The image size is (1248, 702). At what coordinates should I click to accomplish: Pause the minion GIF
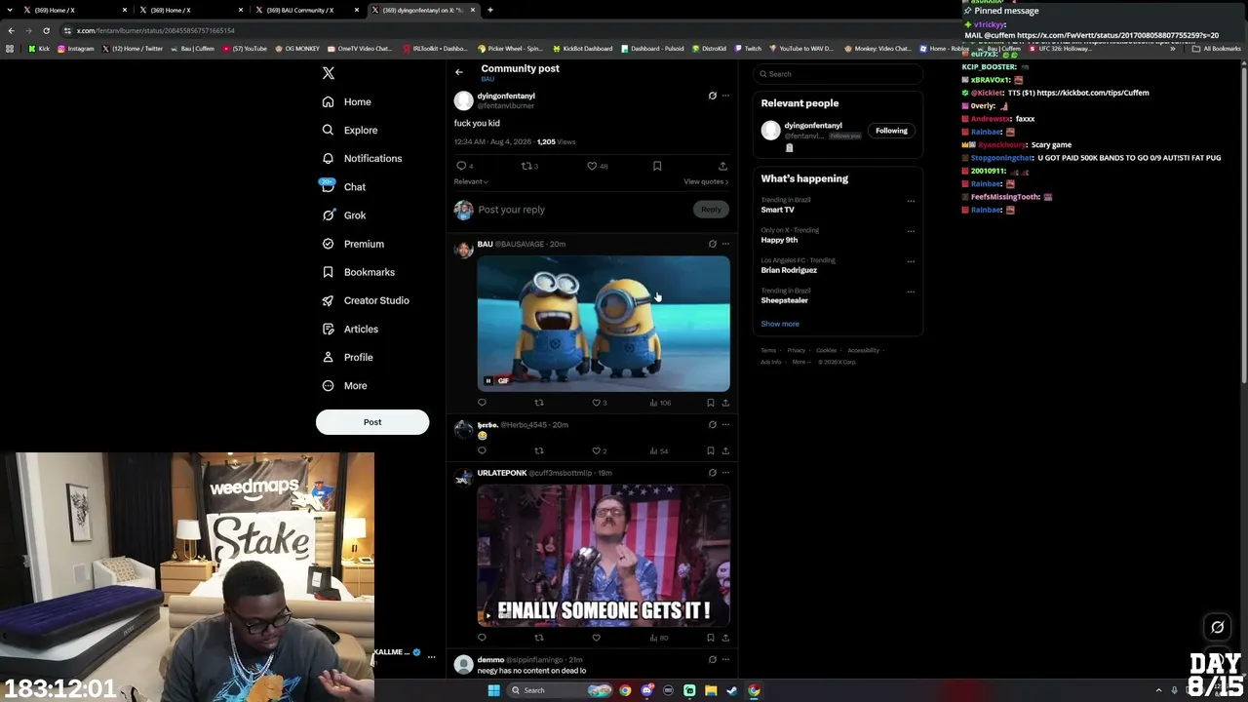point(488,380)
